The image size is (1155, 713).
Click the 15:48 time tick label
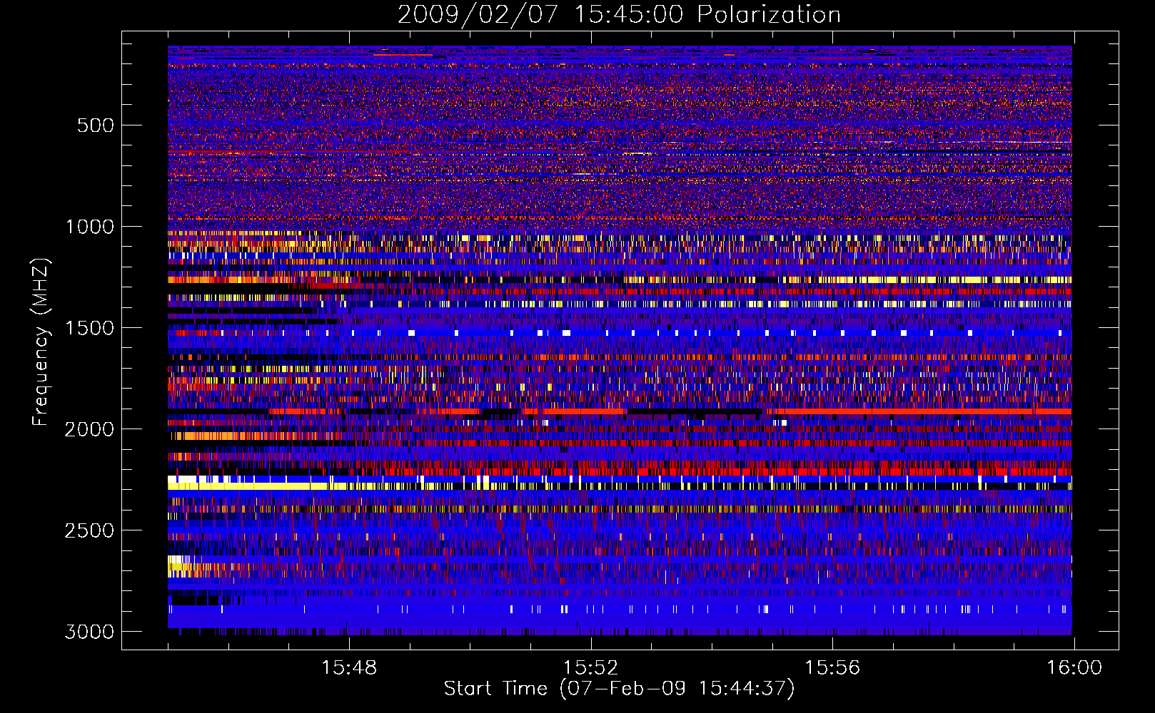coord(349,668)
